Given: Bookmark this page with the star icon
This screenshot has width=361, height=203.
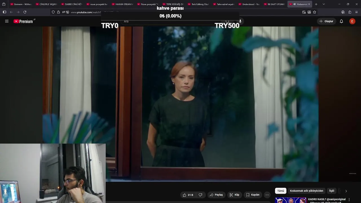Looking at the screenshot, I should 314,12.
